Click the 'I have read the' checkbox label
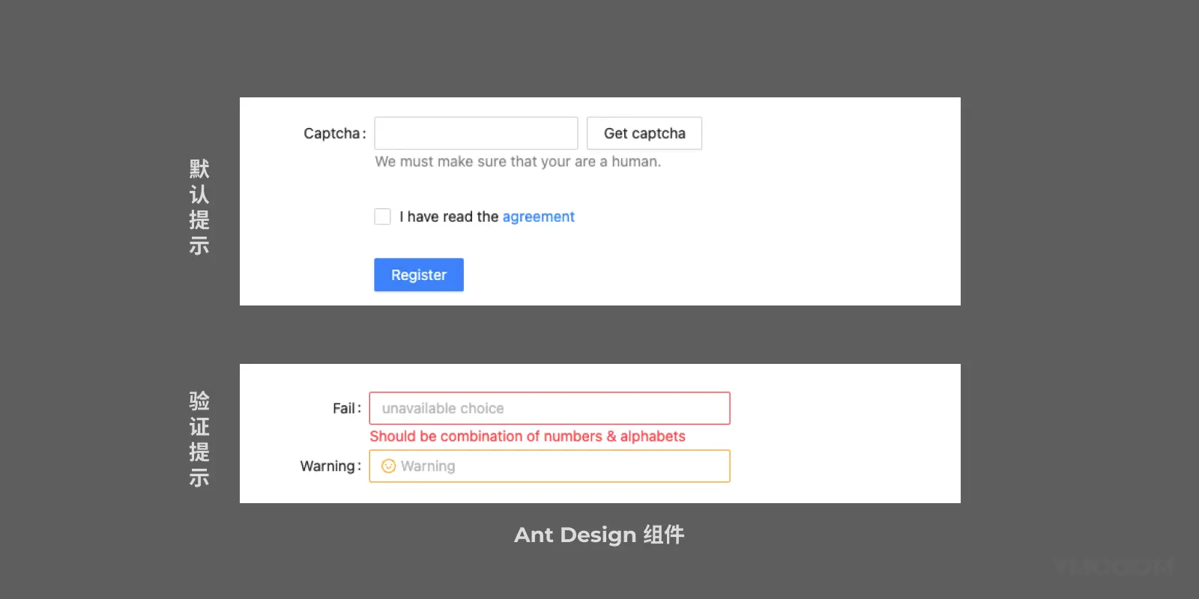This screenshot has width=1199, height=599. pyautogui.click(x=448, y=217)
